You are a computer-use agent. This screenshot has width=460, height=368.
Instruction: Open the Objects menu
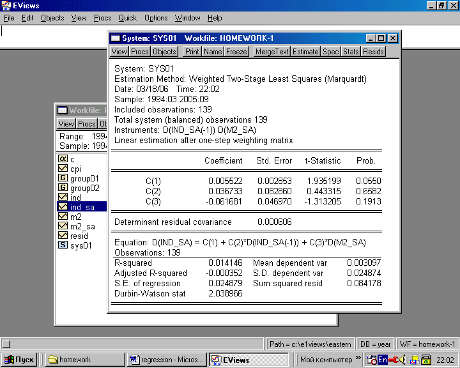pos(52,18)
